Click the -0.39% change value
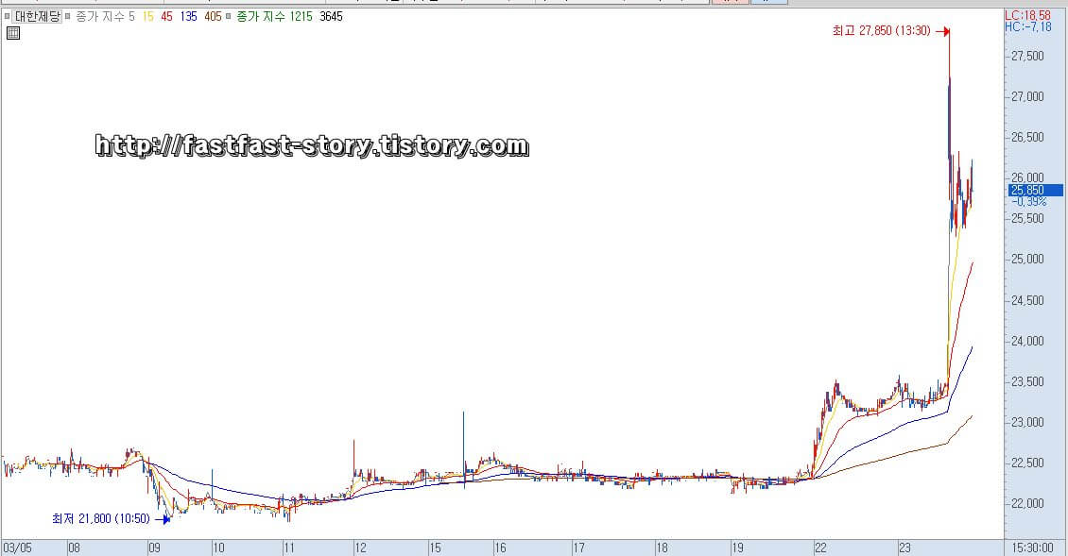 (x=1028, y=202)
